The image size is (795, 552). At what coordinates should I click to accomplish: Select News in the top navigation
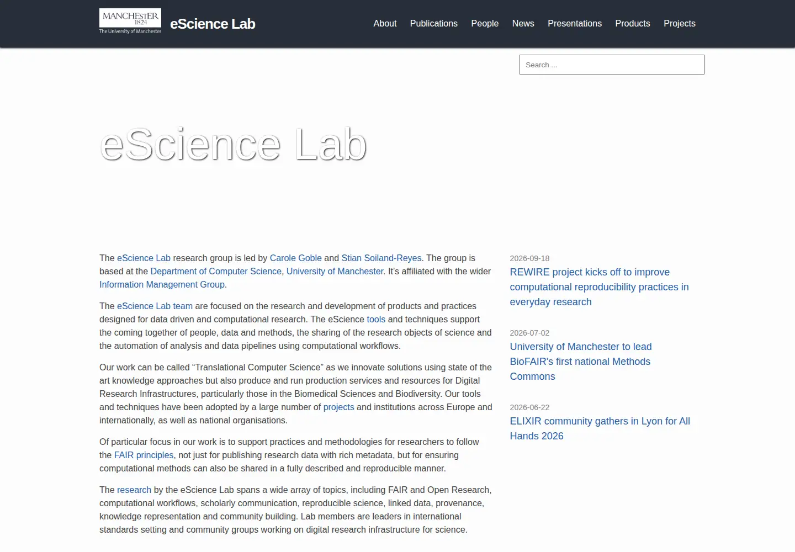[x=523, y=24]
